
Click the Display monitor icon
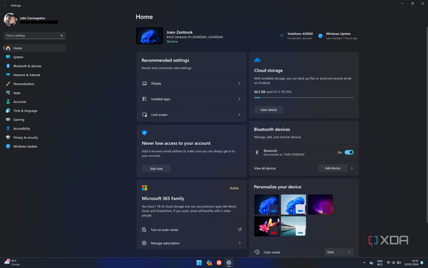click(145, 83)
